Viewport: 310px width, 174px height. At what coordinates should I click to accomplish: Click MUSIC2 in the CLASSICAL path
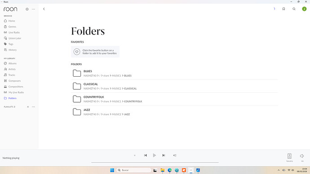pos(116,89)
